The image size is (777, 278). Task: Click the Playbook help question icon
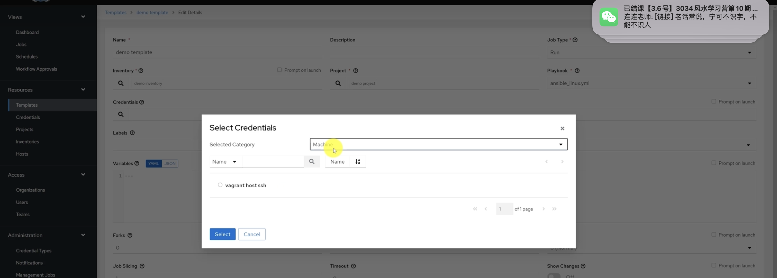[577, 71]
